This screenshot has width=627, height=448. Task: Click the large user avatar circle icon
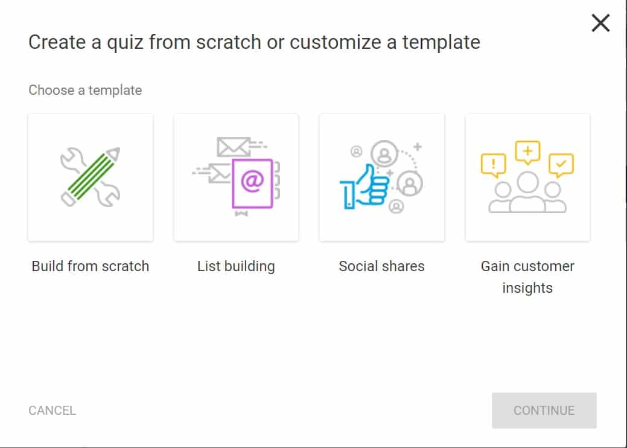pos(384,154)
